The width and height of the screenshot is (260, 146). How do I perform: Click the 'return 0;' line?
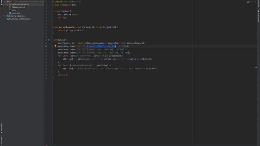click(63, 75)
